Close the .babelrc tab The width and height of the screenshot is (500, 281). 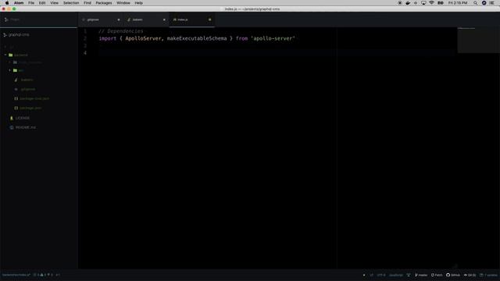(x=164, y=20)
